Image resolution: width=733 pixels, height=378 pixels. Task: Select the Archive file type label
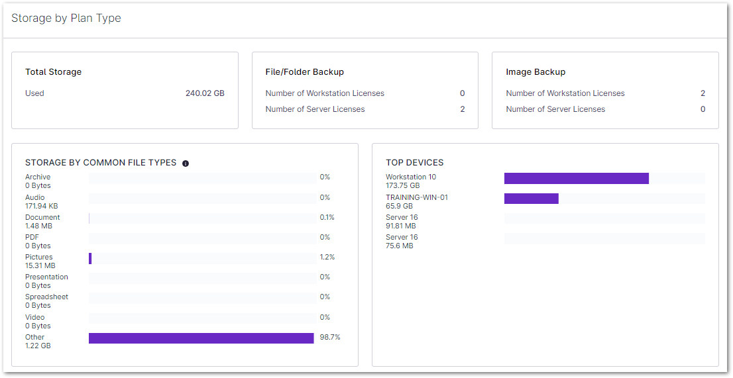tap(38, 177)
